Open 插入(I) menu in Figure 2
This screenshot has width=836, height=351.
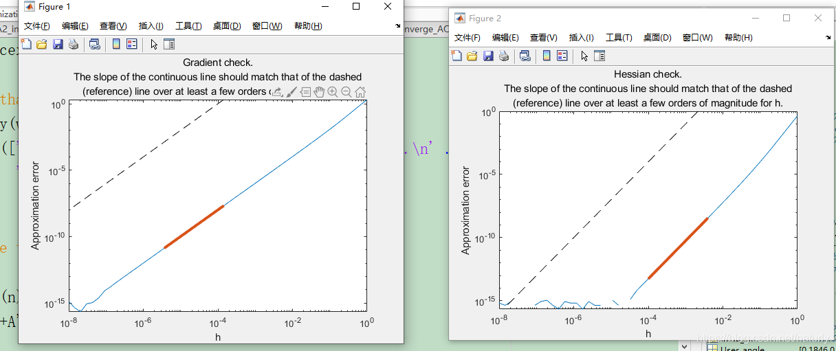582,38
